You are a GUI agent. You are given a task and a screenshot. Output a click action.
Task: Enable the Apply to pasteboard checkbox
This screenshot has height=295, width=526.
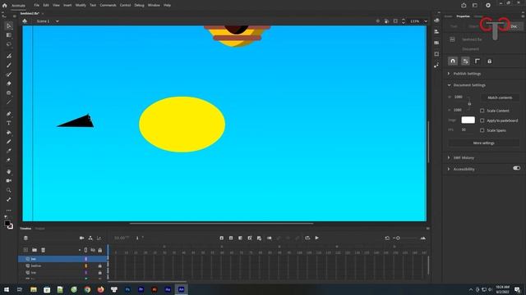tap(482, 120)
